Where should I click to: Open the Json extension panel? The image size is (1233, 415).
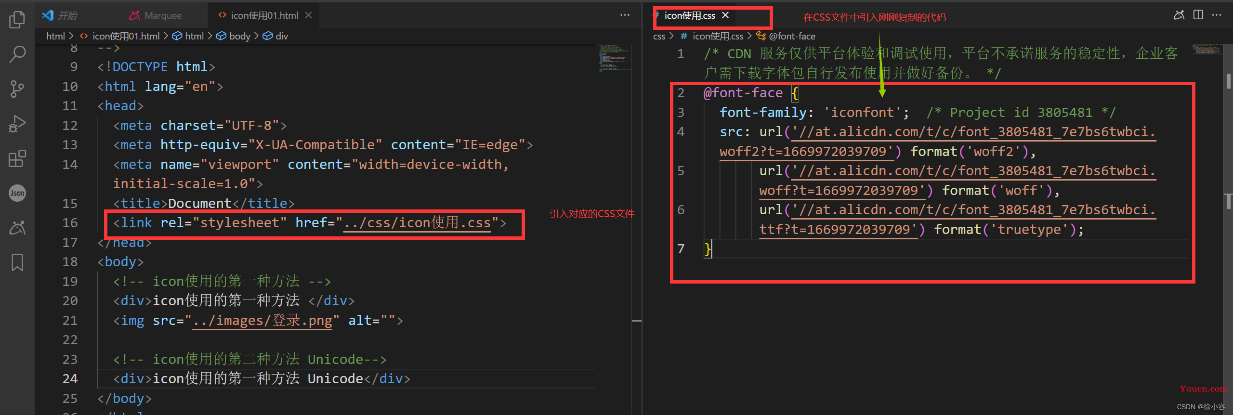click(x=17, y=193)
